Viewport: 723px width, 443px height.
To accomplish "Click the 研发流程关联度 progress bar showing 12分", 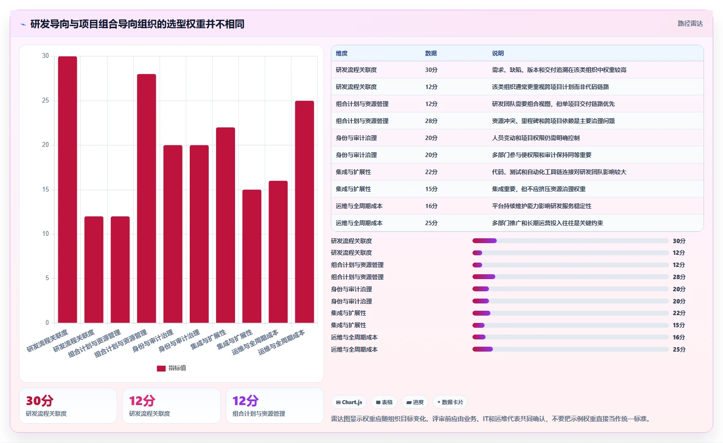I will [570, 253].
